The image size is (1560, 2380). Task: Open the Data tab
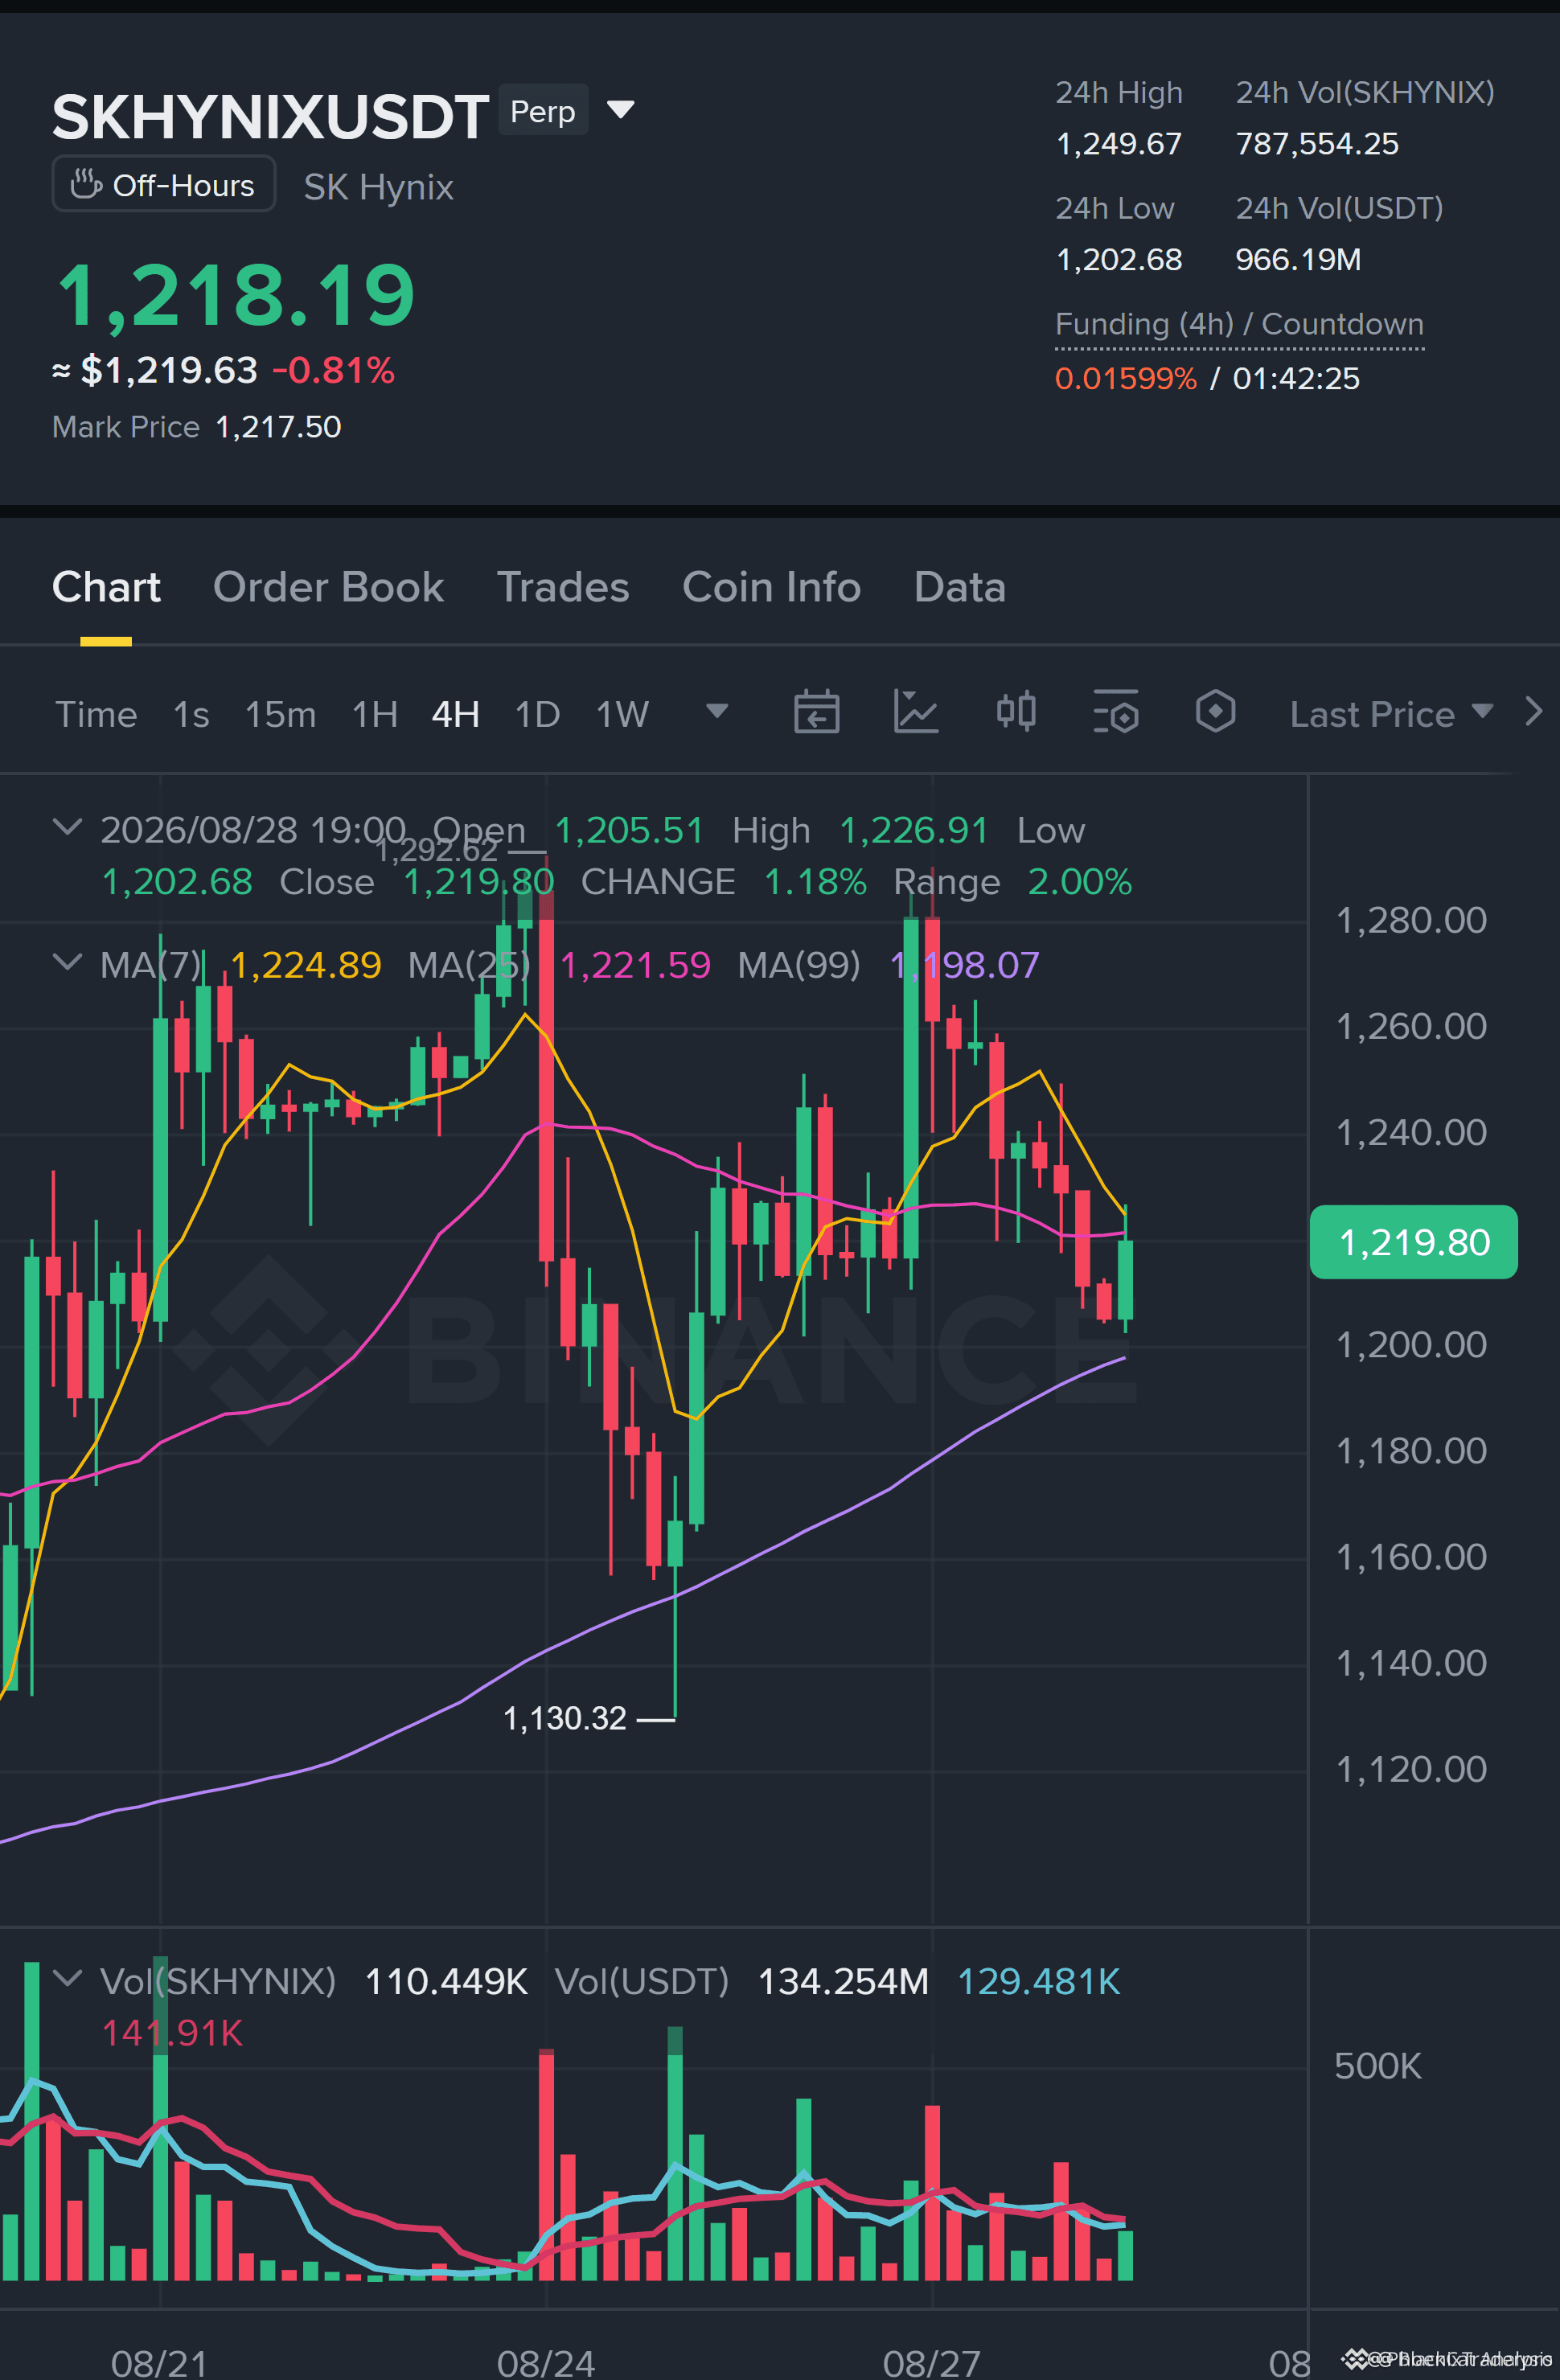[x=959, y=587]
